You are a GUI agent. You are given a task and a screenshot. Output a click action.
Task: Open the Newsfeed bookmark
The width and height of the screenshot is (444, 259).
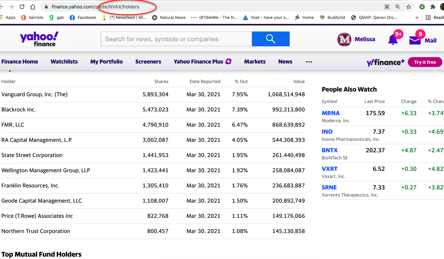tap(124, 18)
